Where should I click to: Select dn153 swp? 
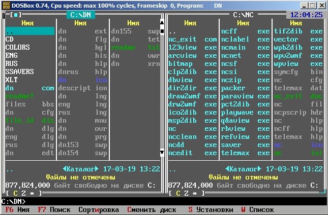click(82, 145)
